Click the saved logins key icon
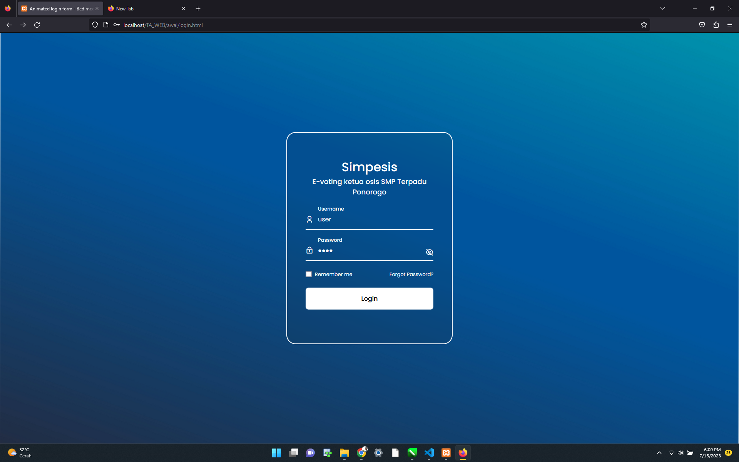 (116, 25)
